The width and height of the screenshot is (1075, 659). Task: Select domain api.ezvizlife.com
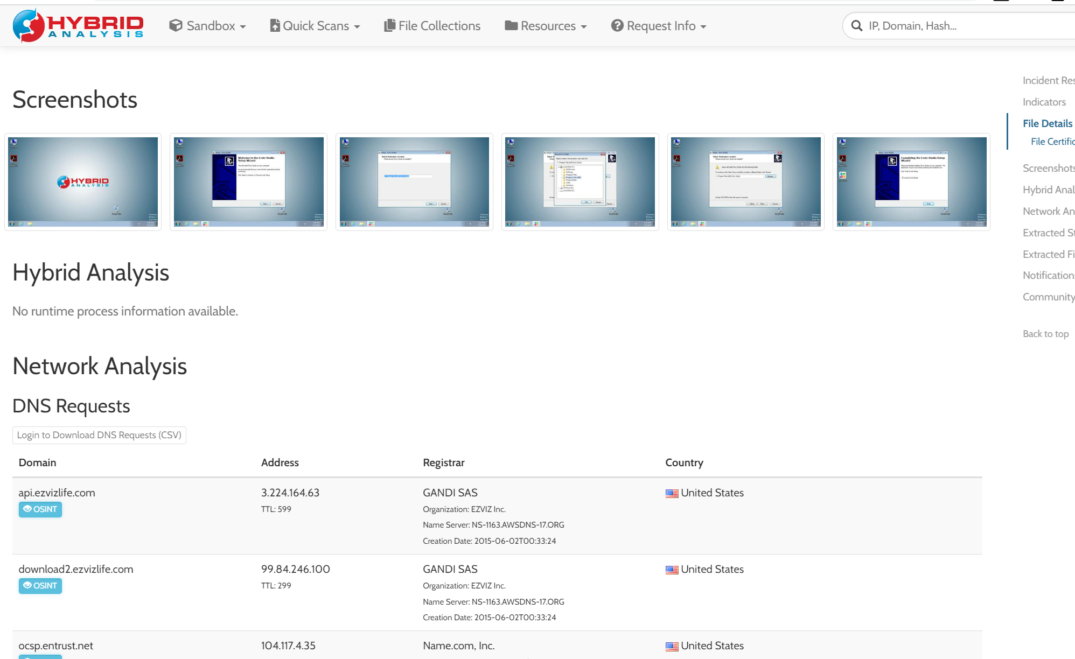click(x=57, y=493)
